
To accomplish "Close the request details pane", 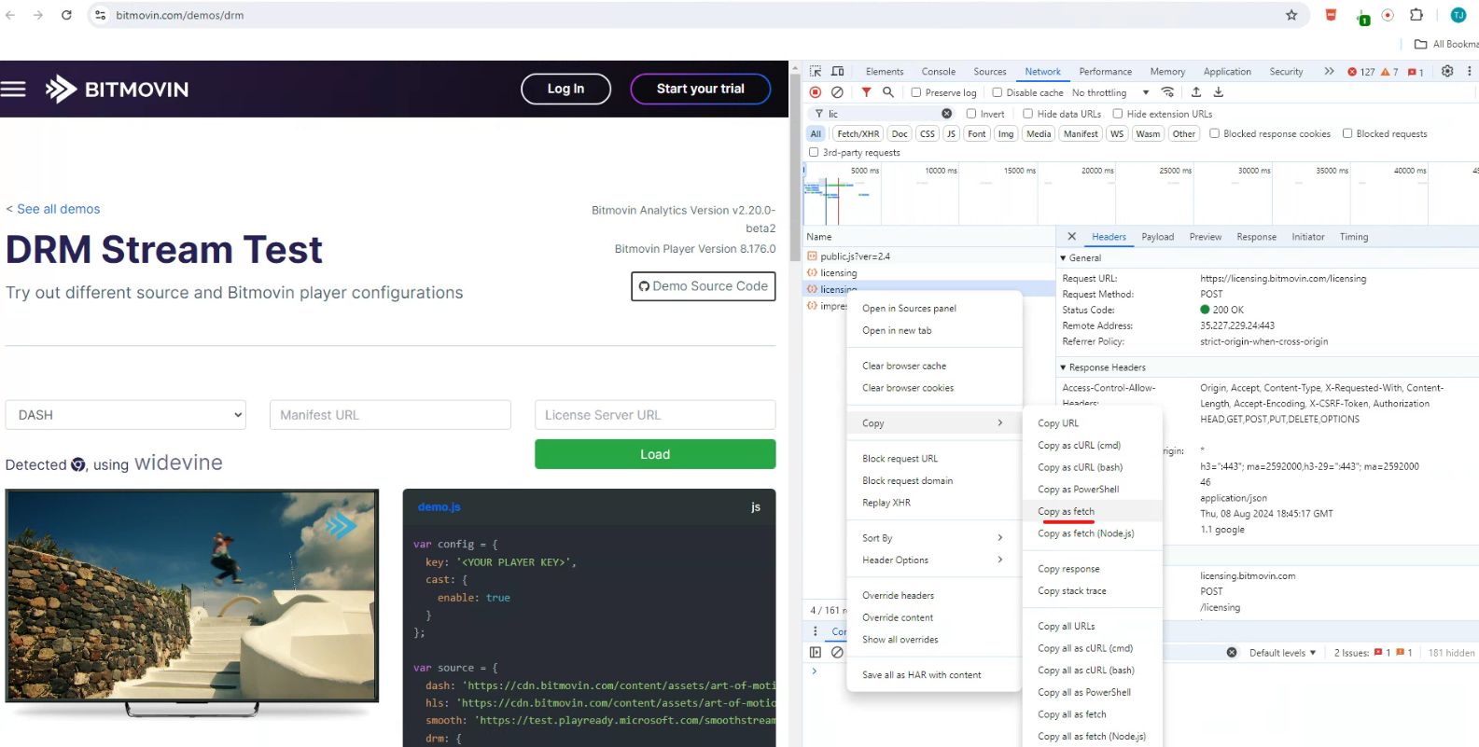I will point(1071,237).
